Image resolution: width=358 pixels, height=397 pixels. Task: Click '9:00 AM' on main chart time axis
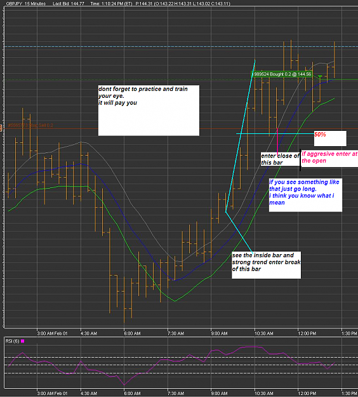220,333
